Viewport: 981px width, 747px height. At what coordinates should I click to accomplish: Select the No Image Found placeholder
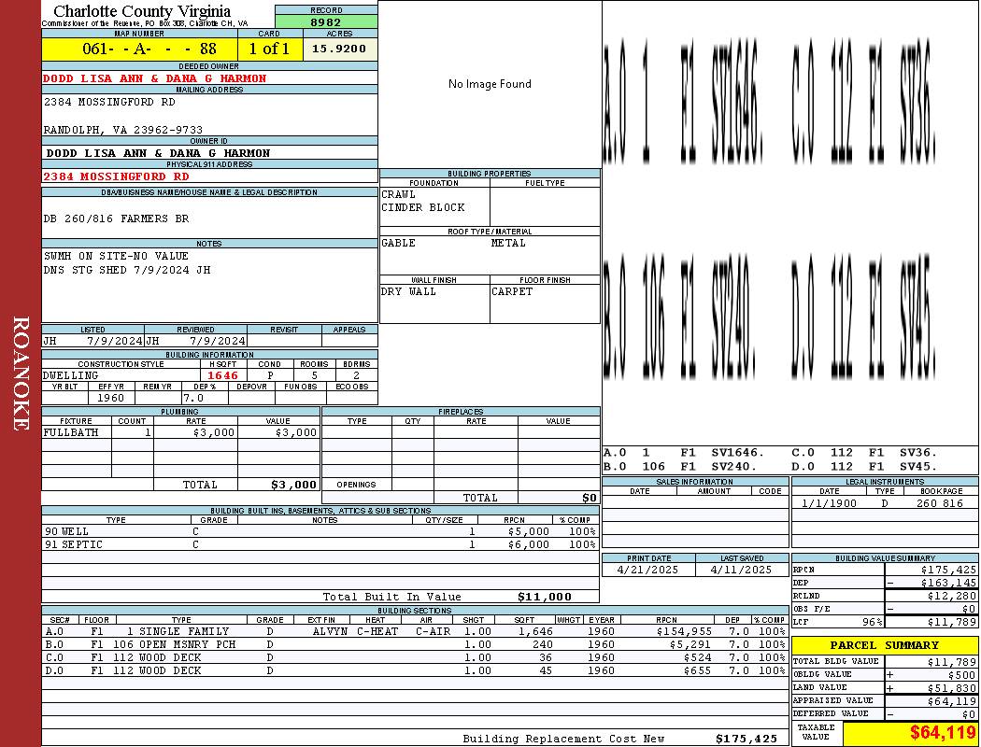pyautogui.click(x=490, y=84)
